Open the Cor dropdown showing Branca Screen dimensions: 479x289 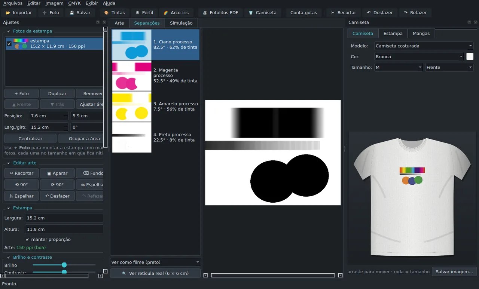coord(419,56)
